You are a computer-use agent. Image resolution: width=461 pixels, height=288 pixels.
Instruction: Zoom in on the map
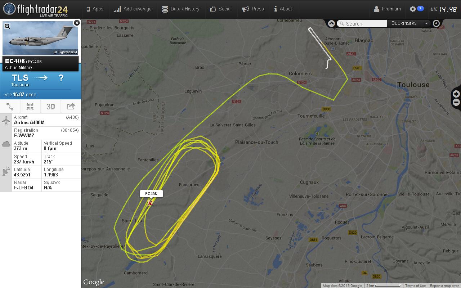click(x=456, y=94)
